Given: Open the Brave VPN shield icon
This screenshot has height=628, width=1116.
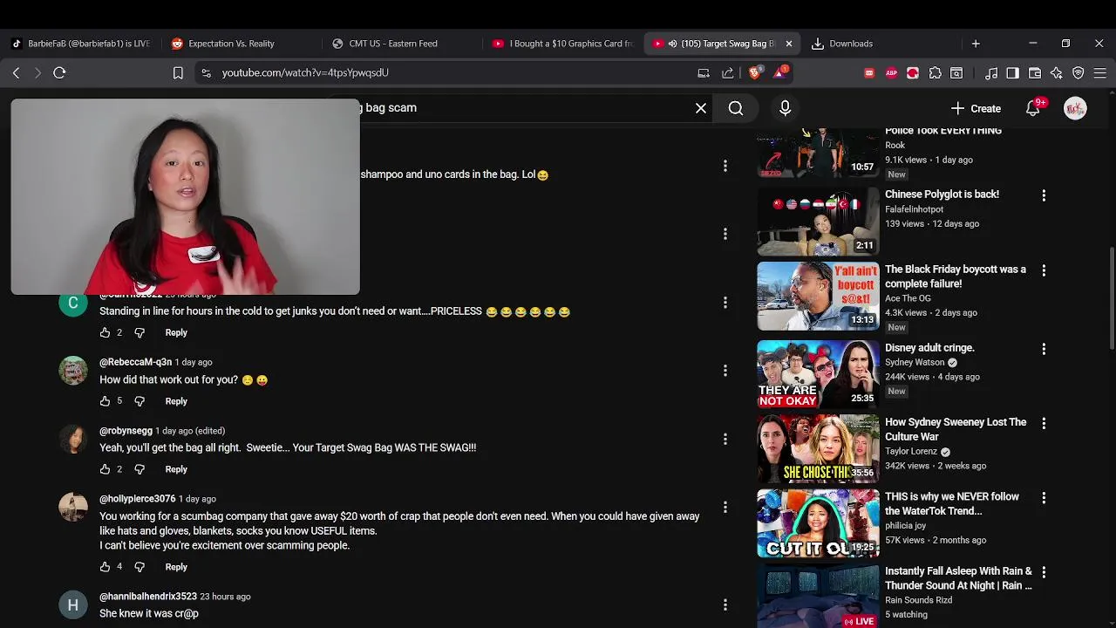Looking at the screenshot, I should (1079, 73).
